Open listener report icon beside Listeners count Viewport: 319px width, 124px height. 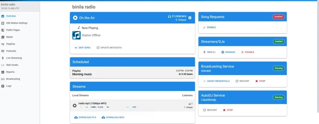point(190,18)
